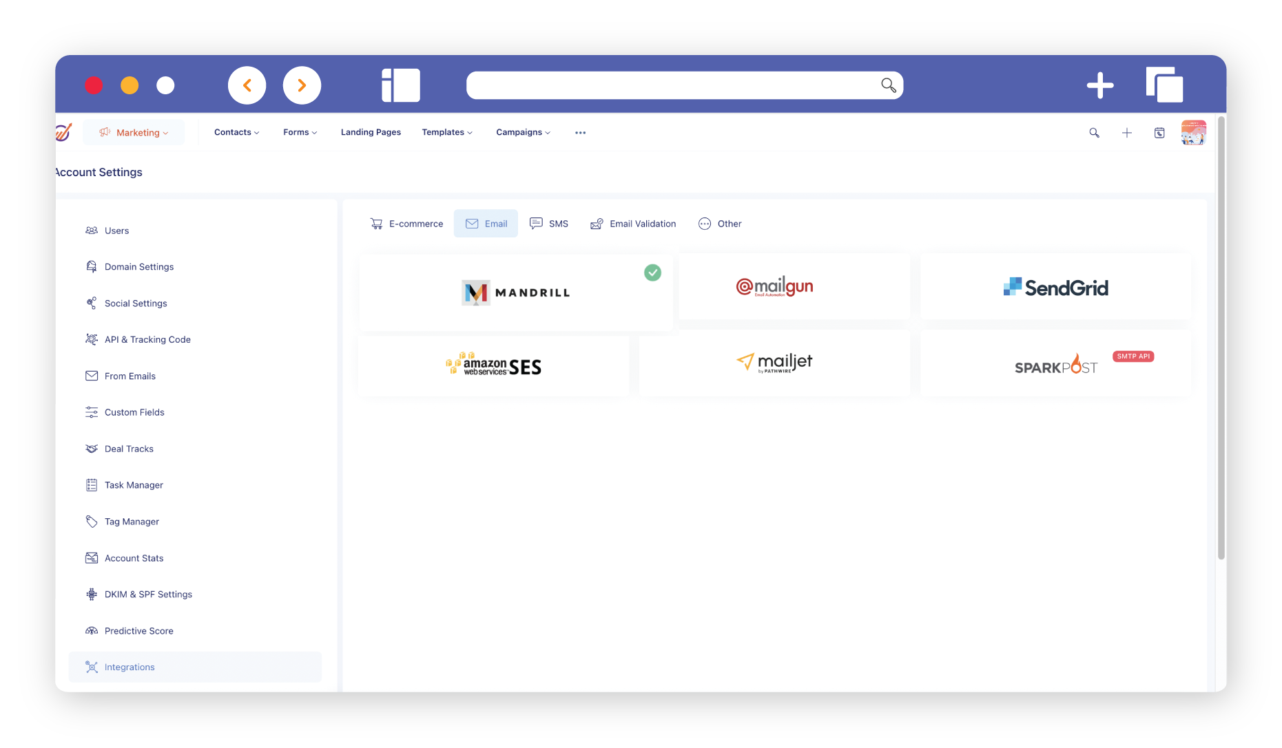Viewport: 1282px width, 748px height.
Task: Open Users settings text link
Action: [x=116, y=231]
